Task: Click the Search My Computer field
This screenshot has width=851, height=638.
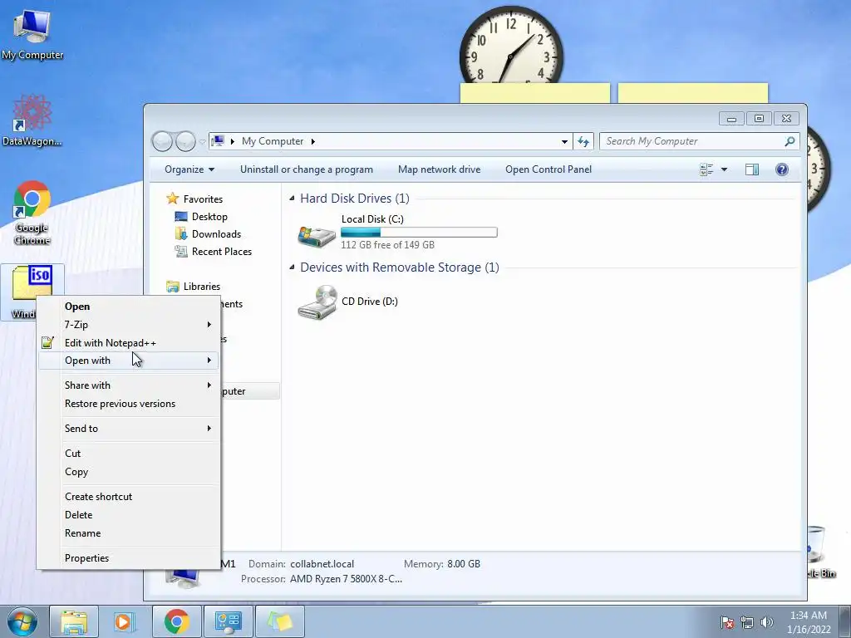Action: pos(693,141)
